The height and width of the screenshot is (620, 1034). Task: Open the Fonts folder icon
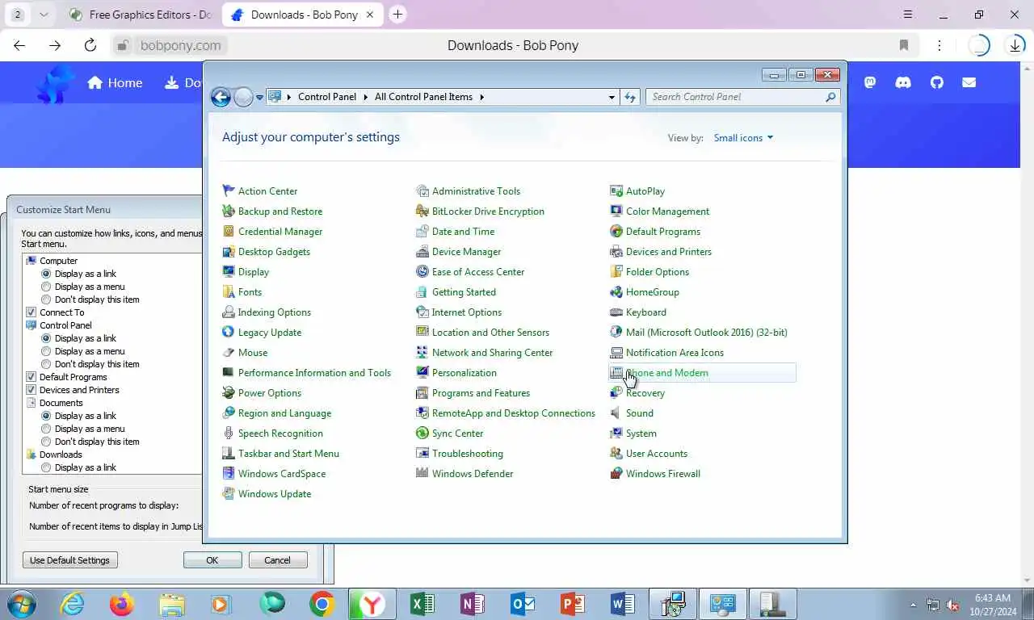pos(229,292)
